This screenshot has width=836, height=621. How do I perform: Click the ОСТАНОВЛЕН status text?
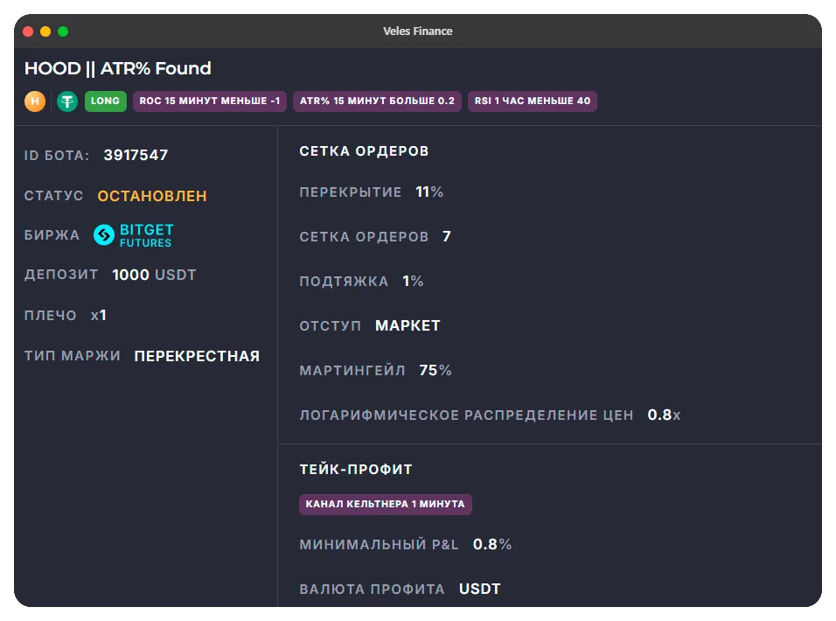click(x=152, y=196)
